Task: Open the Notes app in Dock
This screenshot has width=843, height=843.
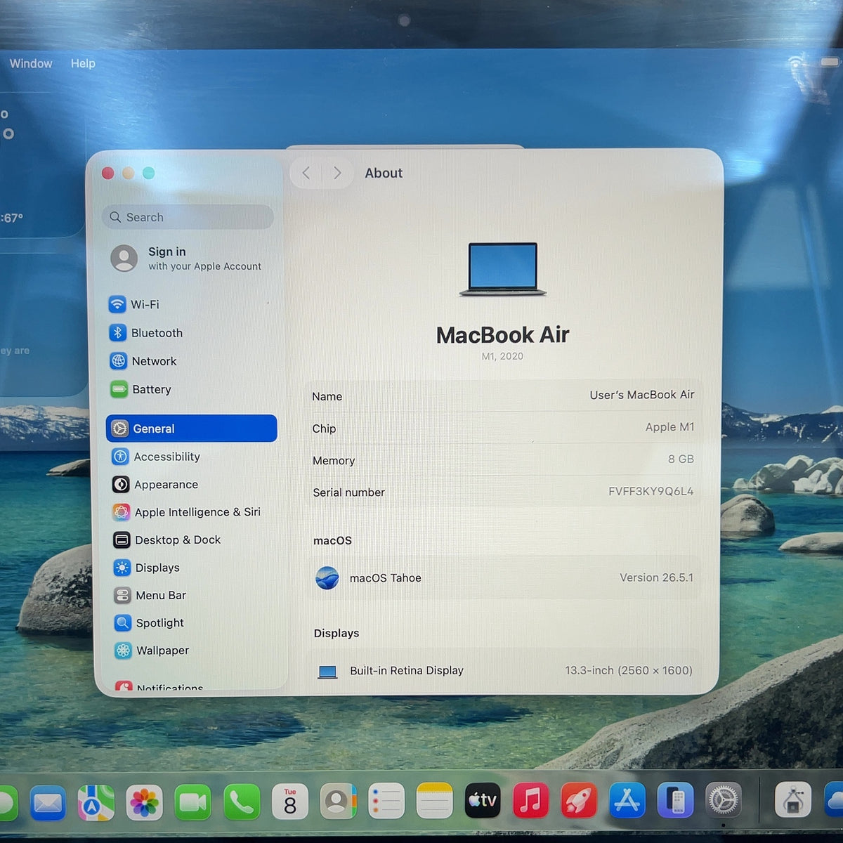Action: 435,801
